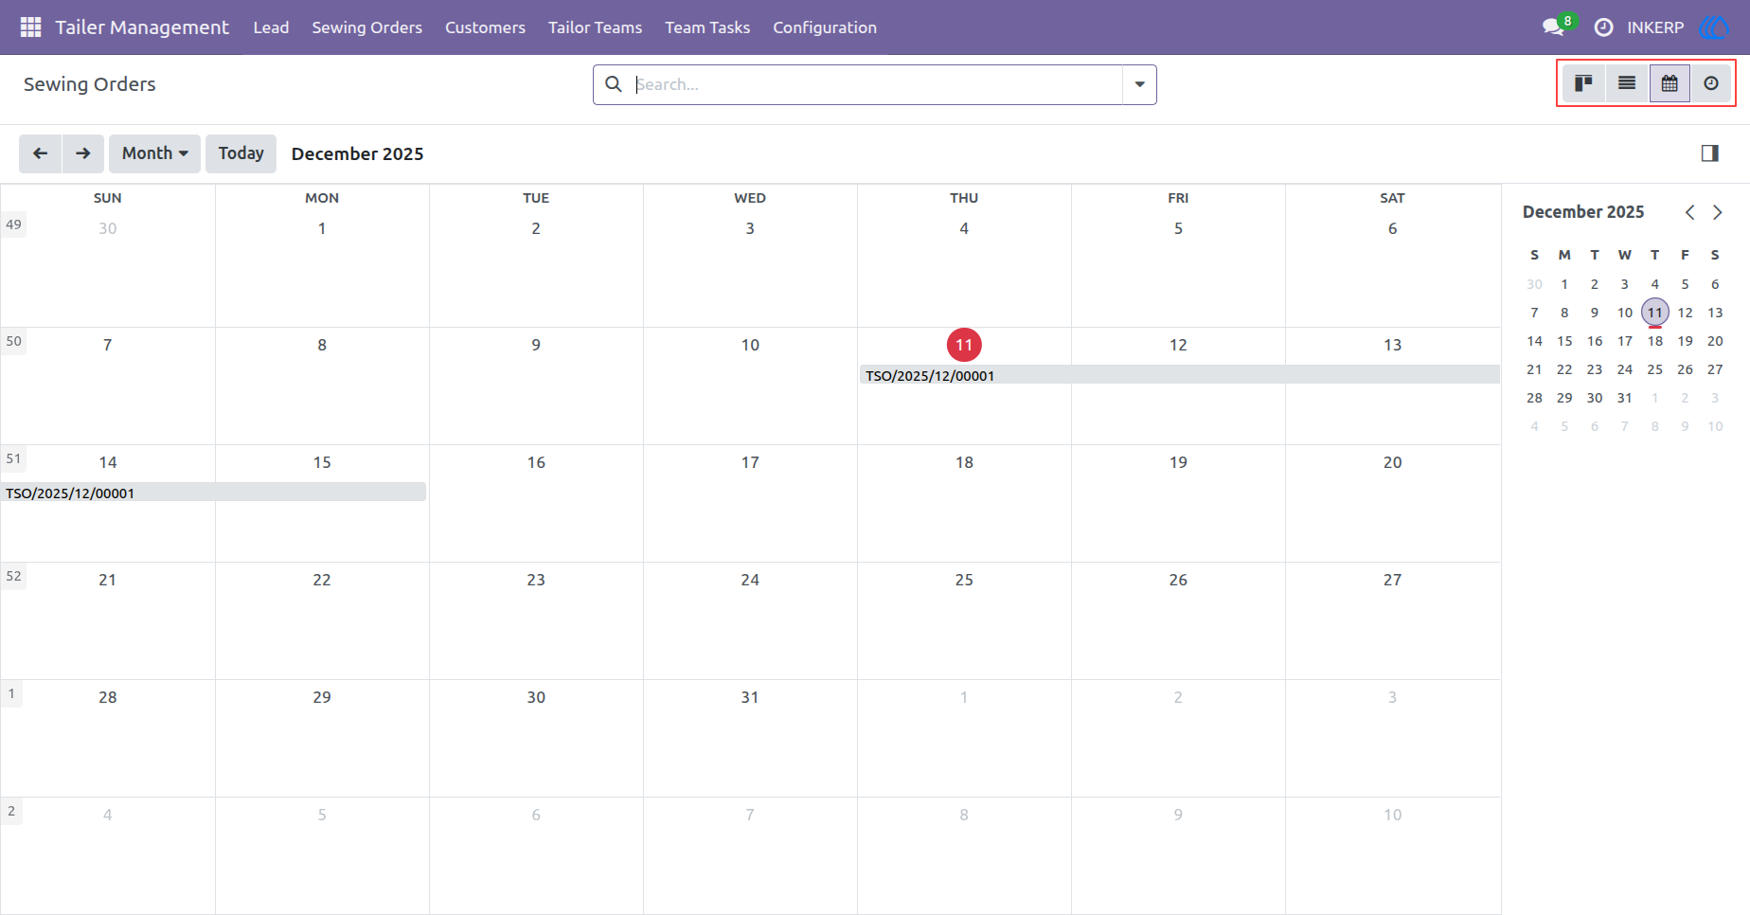This screenshot has height=915, width=1750.
Task: Open the Configuration menu
Action: 825,27
